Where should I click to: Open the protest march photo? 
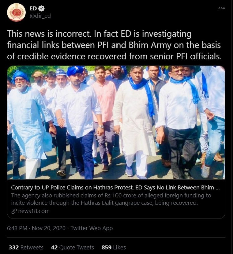click(x=116, y=122)
